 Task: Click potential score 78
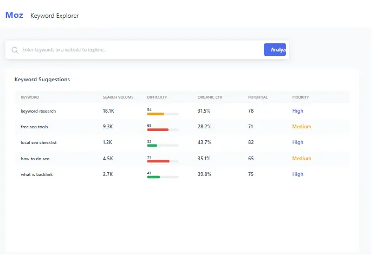click(x=251, y=111)
